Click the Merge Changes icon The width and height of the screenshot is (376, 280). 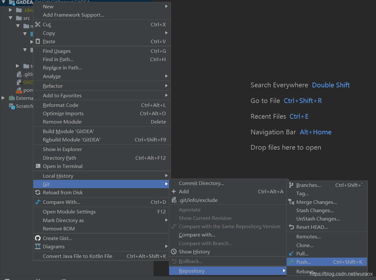(x=291, y=202)
